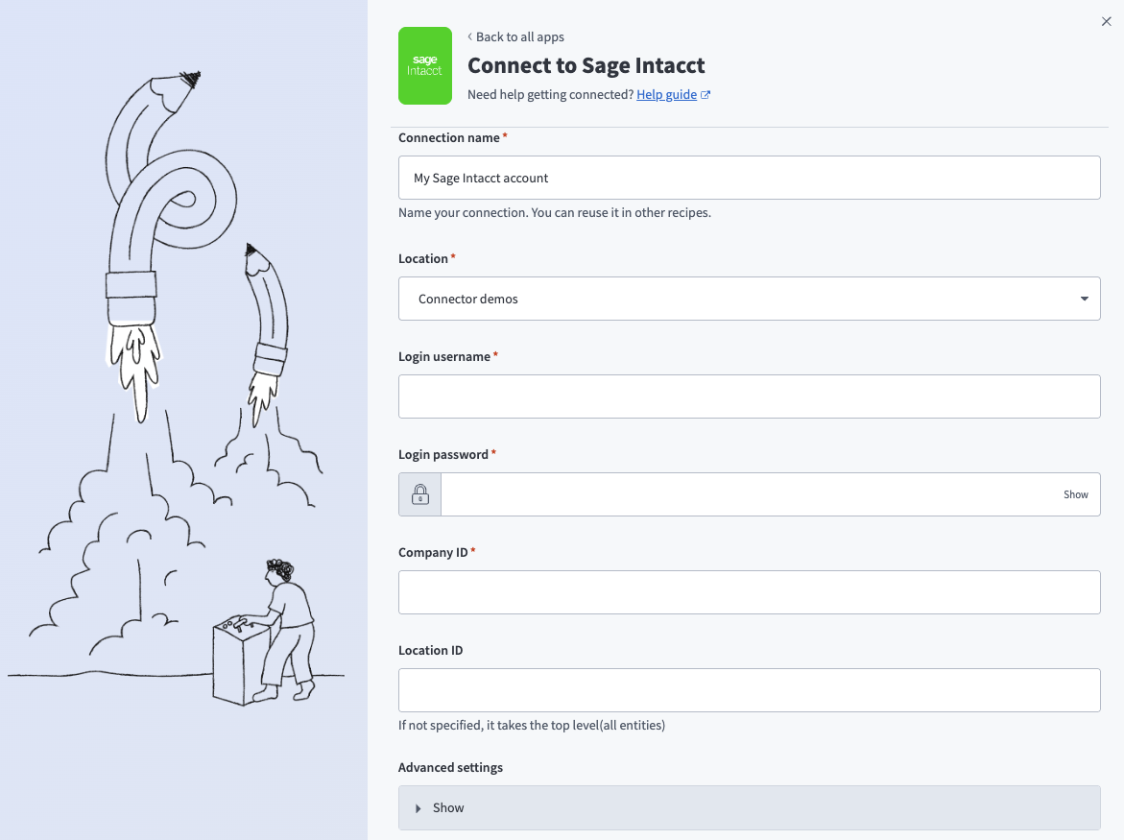The height and width of the screenshot is (840, 1124).
Task: Click the disclosure triangle beside Show
Action: tap(419, 807)
